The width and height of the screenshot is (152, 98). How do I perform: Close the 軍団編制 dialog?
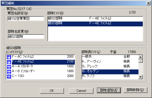pyautogui.click(x=148, y=3)
